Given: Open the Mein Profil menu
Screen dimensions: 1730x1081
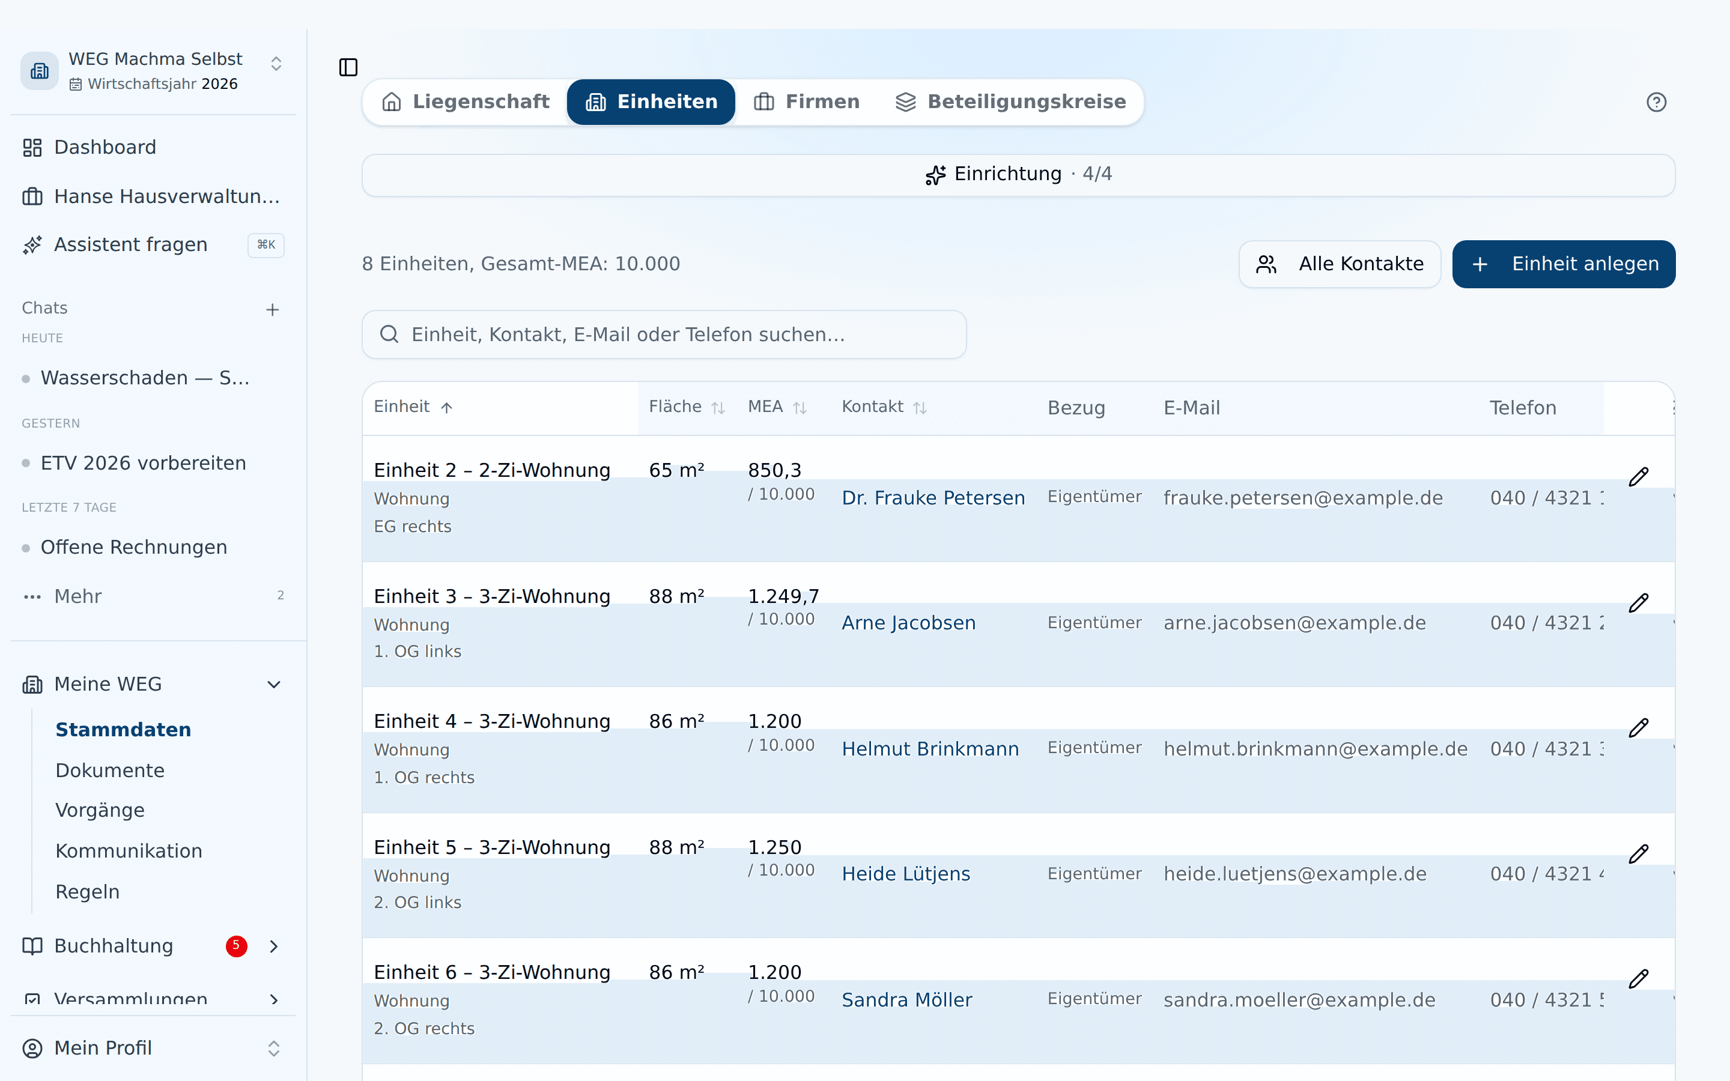Looking at the screenshot, I should point(153,1048).
